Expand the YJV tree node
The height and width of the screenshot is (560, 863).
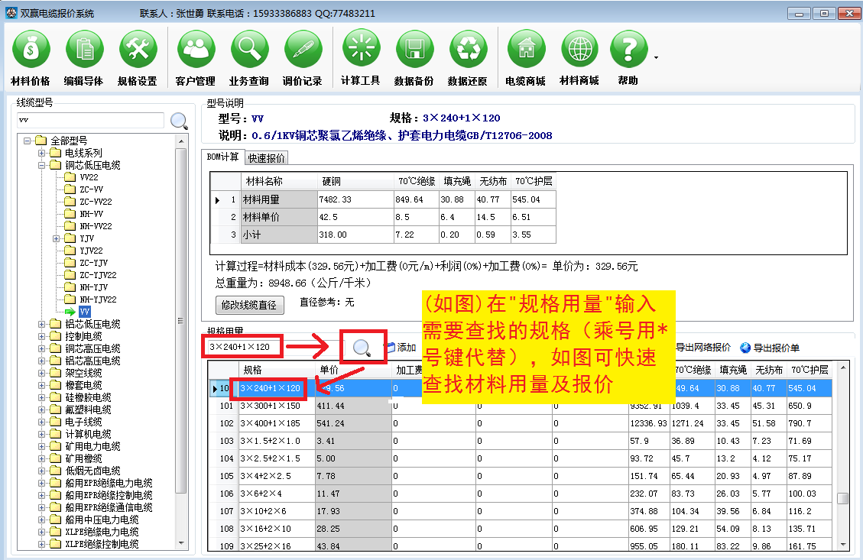coord(56,238)
